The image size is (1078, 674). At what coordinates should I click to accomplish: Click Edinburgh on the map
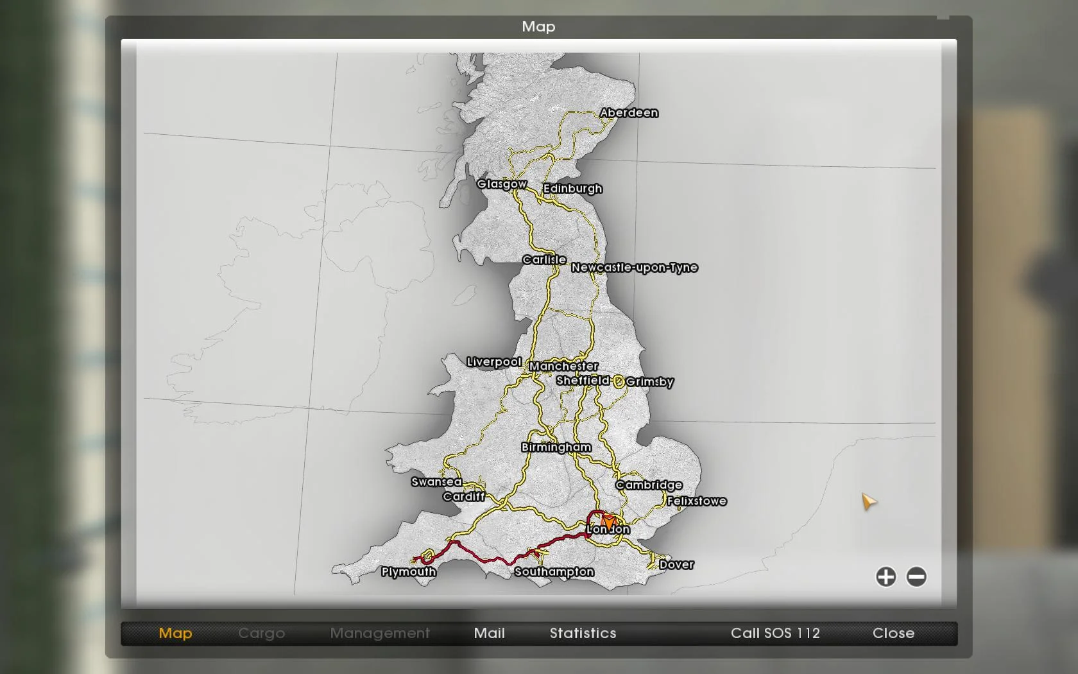(573, 188)
